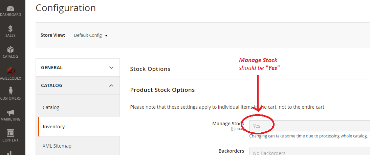Click the Configuration page title
The height and width of the screenshot is (155, 370).
66,8
